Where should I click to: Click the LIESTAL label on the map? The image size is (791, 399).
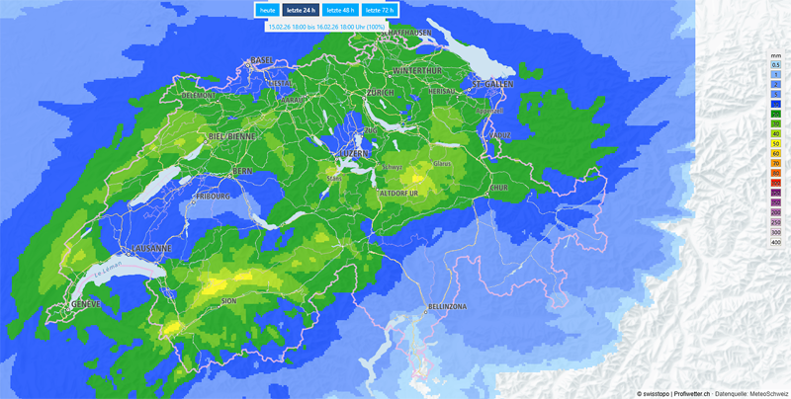tap(281, 83)
